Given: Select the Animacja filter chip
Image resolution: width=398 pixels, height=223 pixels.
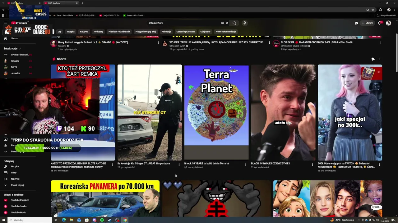Looking at the screenshot, I should pos(166,32).
